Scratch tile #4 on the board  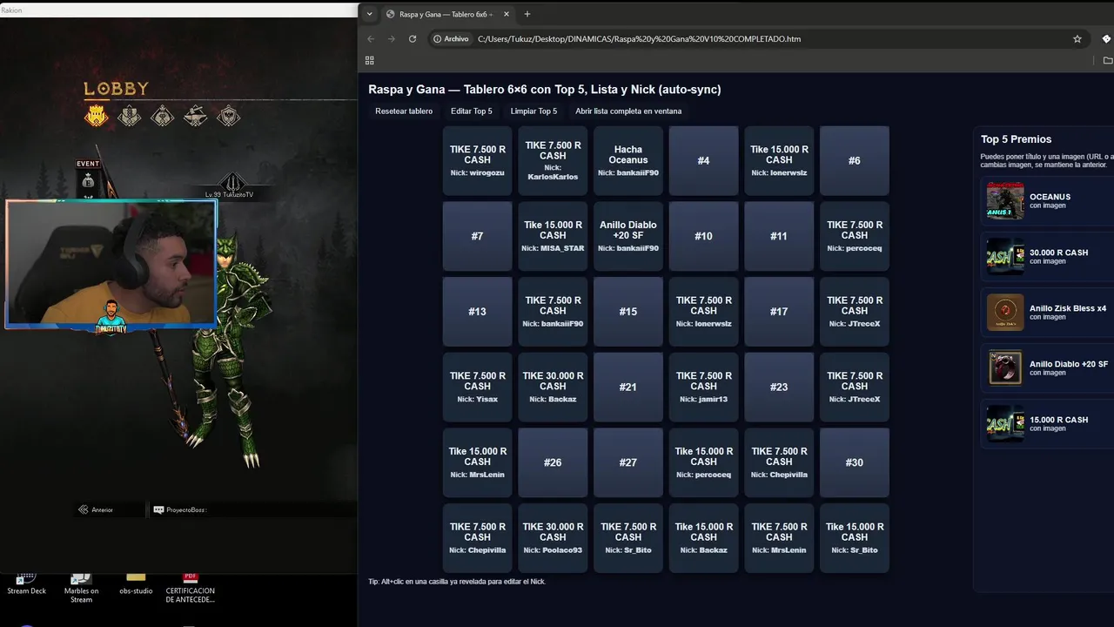pyautogui.click(x=703, y=160)
